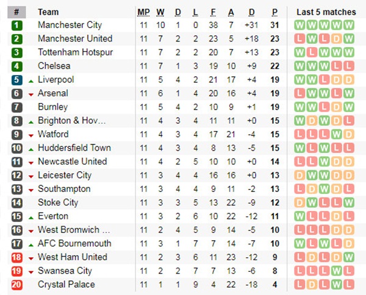The height and width of the screenshot is (295, 366).
Task: Click the blue position 5 badge for Liverpool
Action: pos(16,80)
